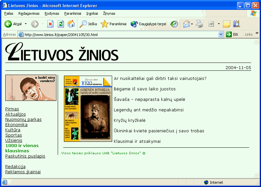Screen dimensions: 261x187
Task: Click the Internet zone globe icon
Action: 206,182
